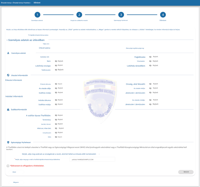The width and height of the screenshot is (200, 187).
Task: Click the shield icon beside Egészségügyi Nyilatkozat
Action: point(8,142)
